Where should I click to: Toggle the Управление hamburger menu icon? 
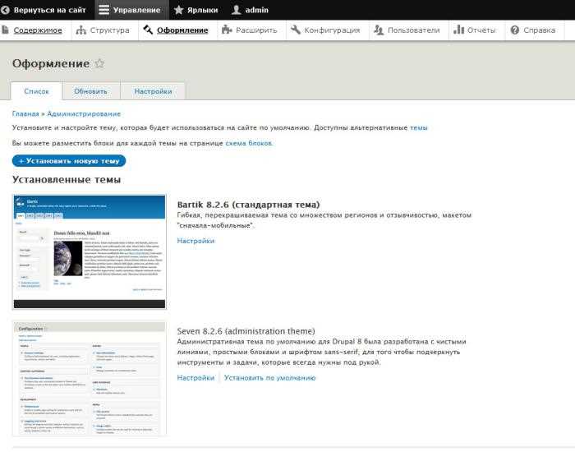point(103,10)
